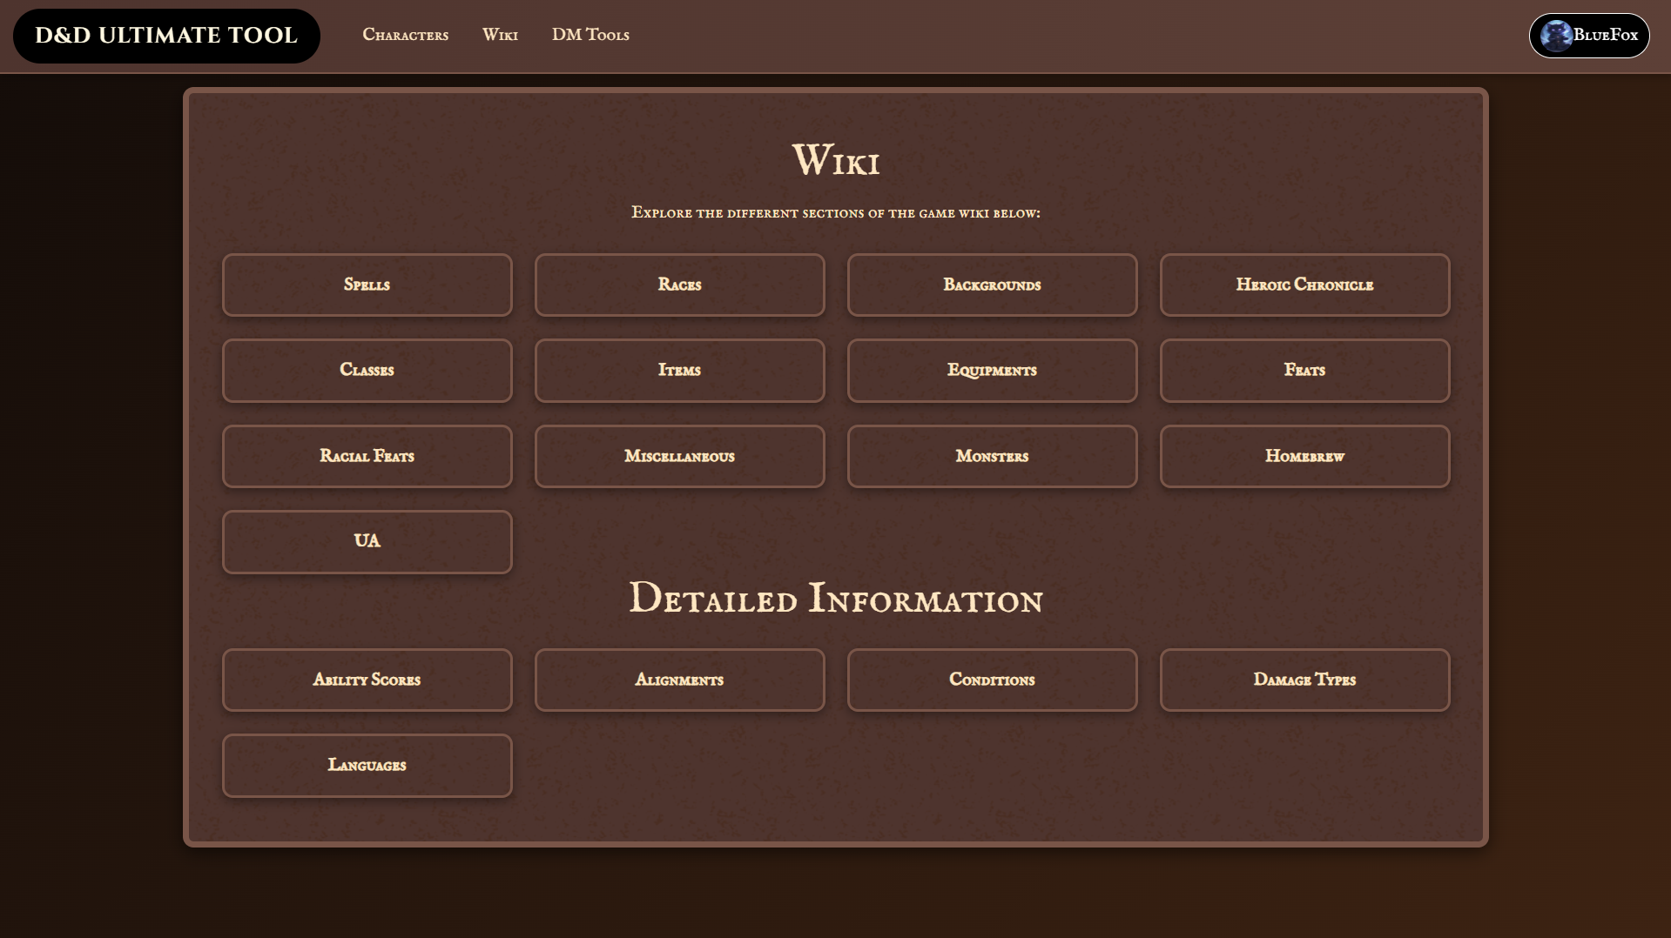Browse the Races section

[x=679, y=285]
